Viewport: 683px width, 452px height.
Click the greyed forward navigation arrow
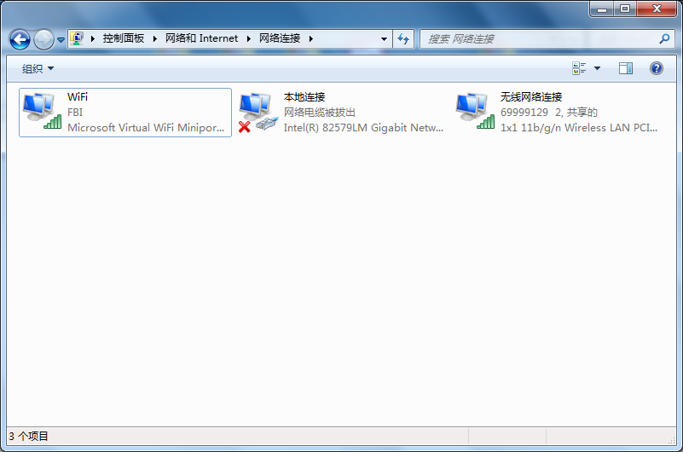tap(43, 39)
